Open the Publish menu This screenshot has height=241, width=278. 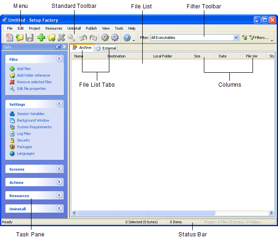pos(91,28)
